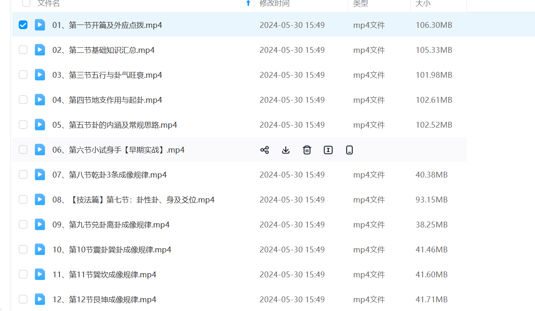
Task: Click file name 08、【技法篇】第七节 video
Action: (x=133, y=200)
